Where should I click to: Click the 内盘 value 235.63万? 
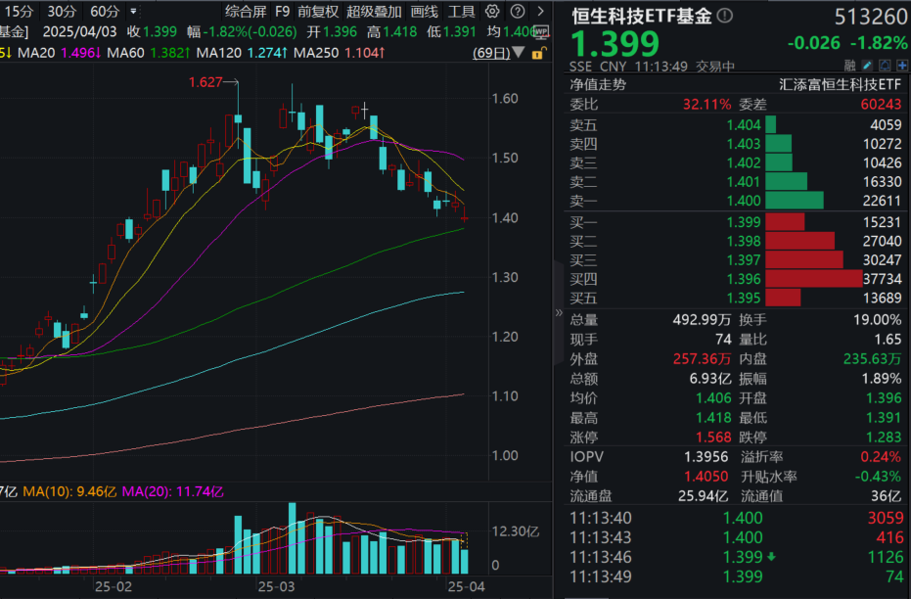click(x=872, y=359)
